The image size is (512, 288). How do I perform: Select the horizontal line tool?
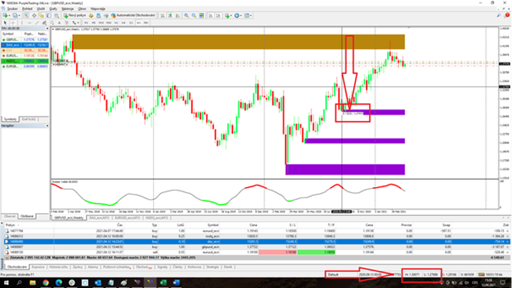tap(29, 23)
